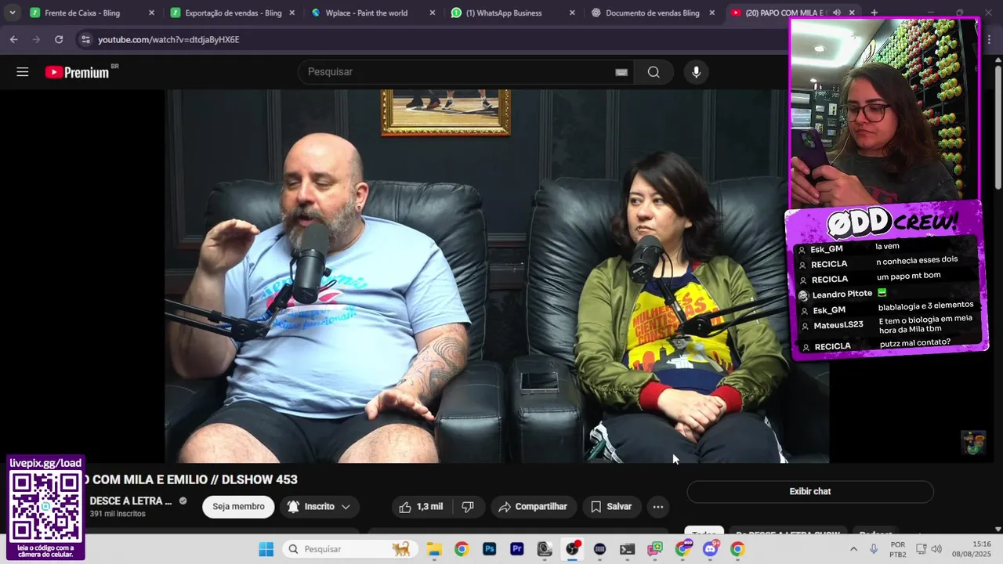This screenshot has width=1003, height=564.
Task: Click the search magnifier button
Action: 654,72
